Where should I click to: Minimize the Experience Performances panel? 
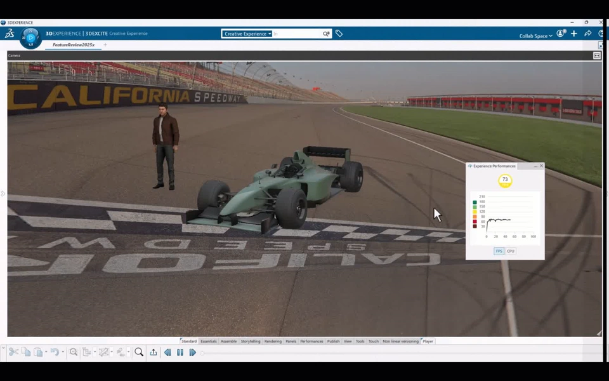[535, 166]
